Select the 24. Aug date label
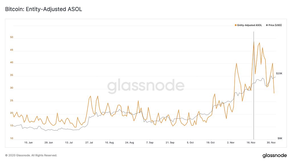The width and height of the screenshot is (292, 163). click(129, 143)
